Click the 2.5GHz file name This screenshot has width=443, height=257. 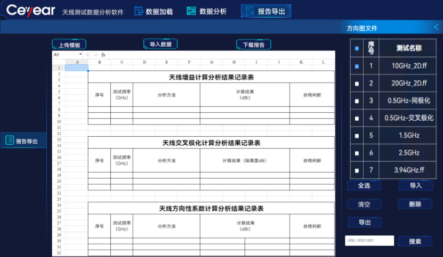tap(409, 153)
